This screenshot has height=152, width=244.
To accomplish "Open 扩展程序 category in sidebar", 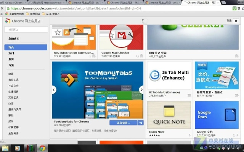I will (x=13, y=127).
